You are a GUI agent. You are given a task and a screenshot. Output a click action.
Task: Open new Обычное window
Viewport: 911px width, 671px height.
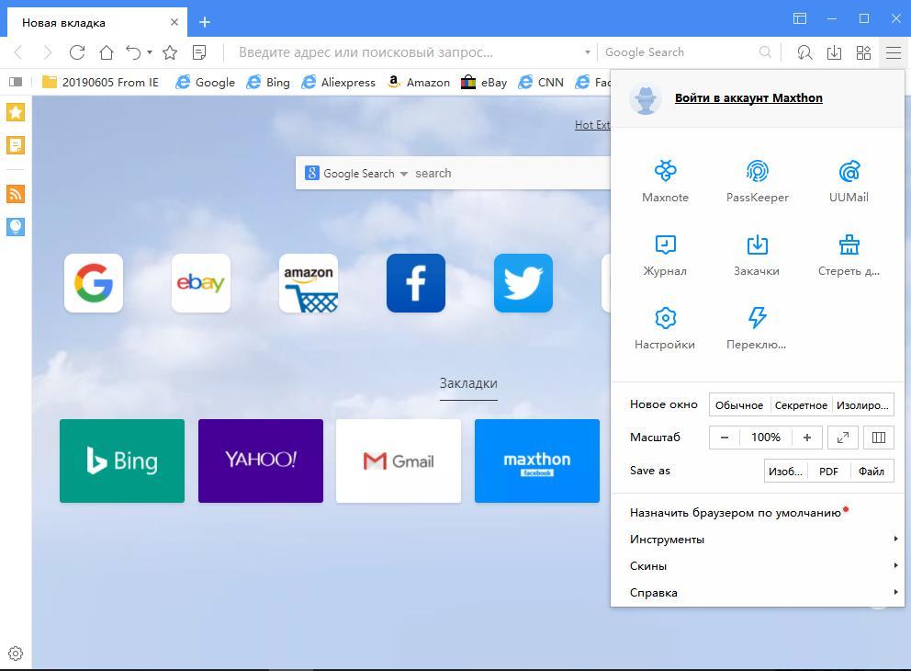(x=739, y=405)
